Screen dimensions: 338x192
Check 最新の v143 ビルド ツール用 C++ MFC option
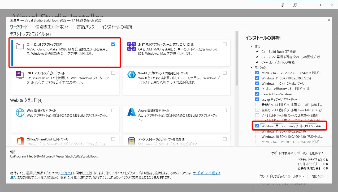257,110
